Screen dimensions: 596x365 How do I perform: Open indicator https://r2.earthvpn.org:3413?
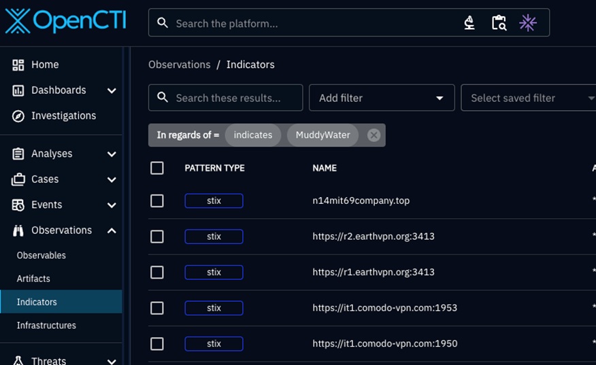point(374,237)
